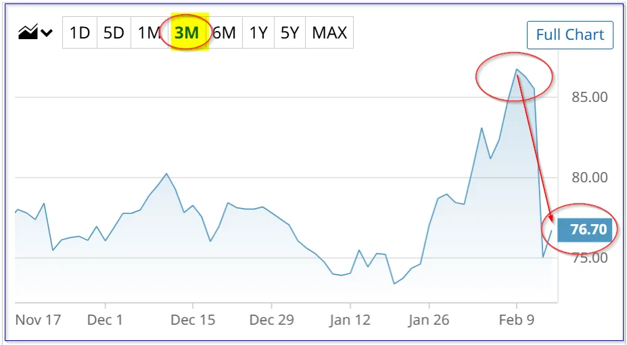Viewport: 627px width, 345px height.
Task: Show the 1Y time range
Action: (x=258, y=32)
